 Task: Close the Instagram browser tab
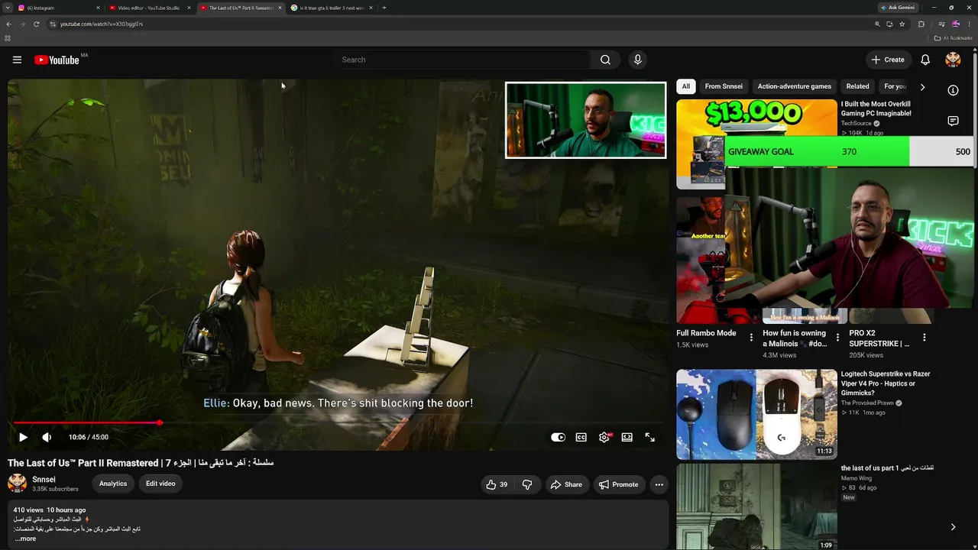point(98,8)
